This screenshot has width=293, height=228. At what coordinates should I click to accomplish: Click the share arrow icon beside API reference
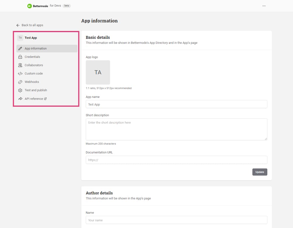click(20, 99)
